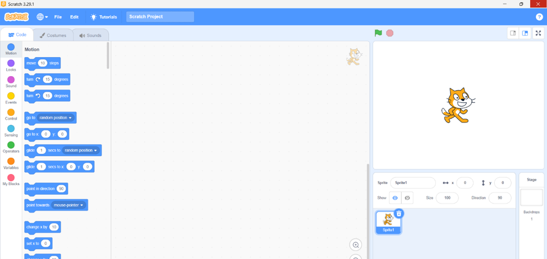Select the Events block category
The image size is (547, 259).
(x=11, y=98)
